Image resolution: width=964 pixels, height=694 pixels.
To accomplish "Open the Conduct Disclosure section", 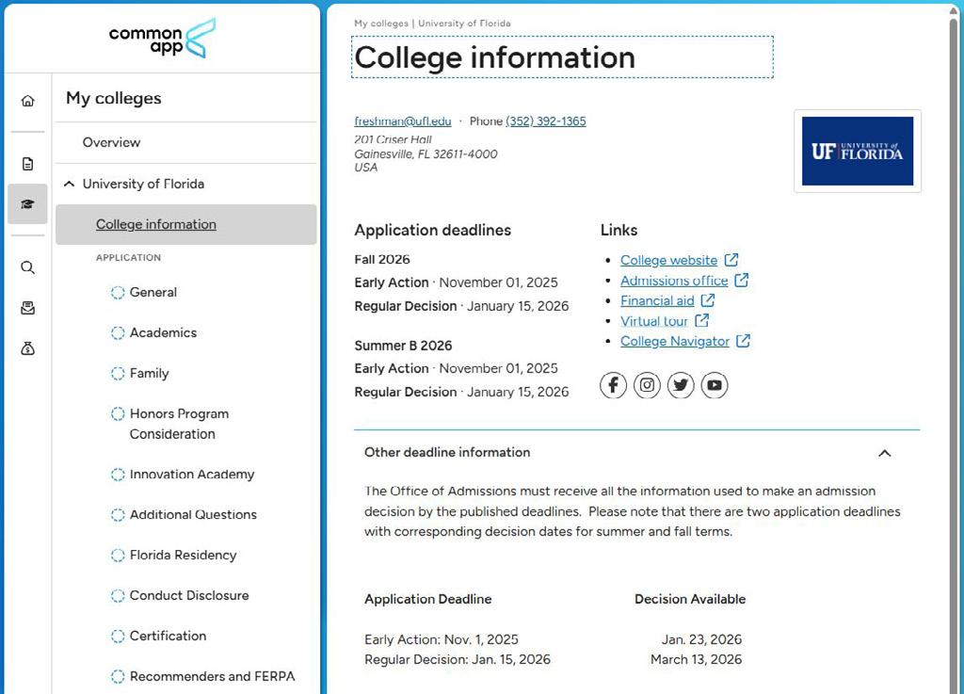I will tap(189, 596).
